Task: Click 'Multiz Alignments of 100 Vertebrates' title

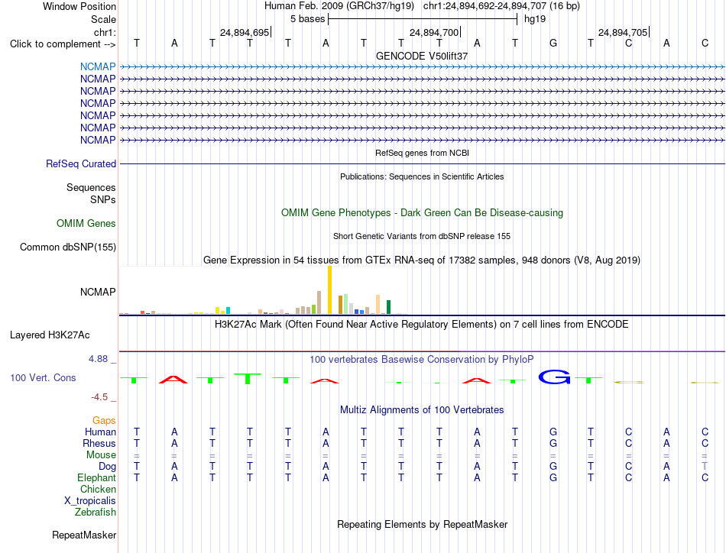Action: point(422,410)
